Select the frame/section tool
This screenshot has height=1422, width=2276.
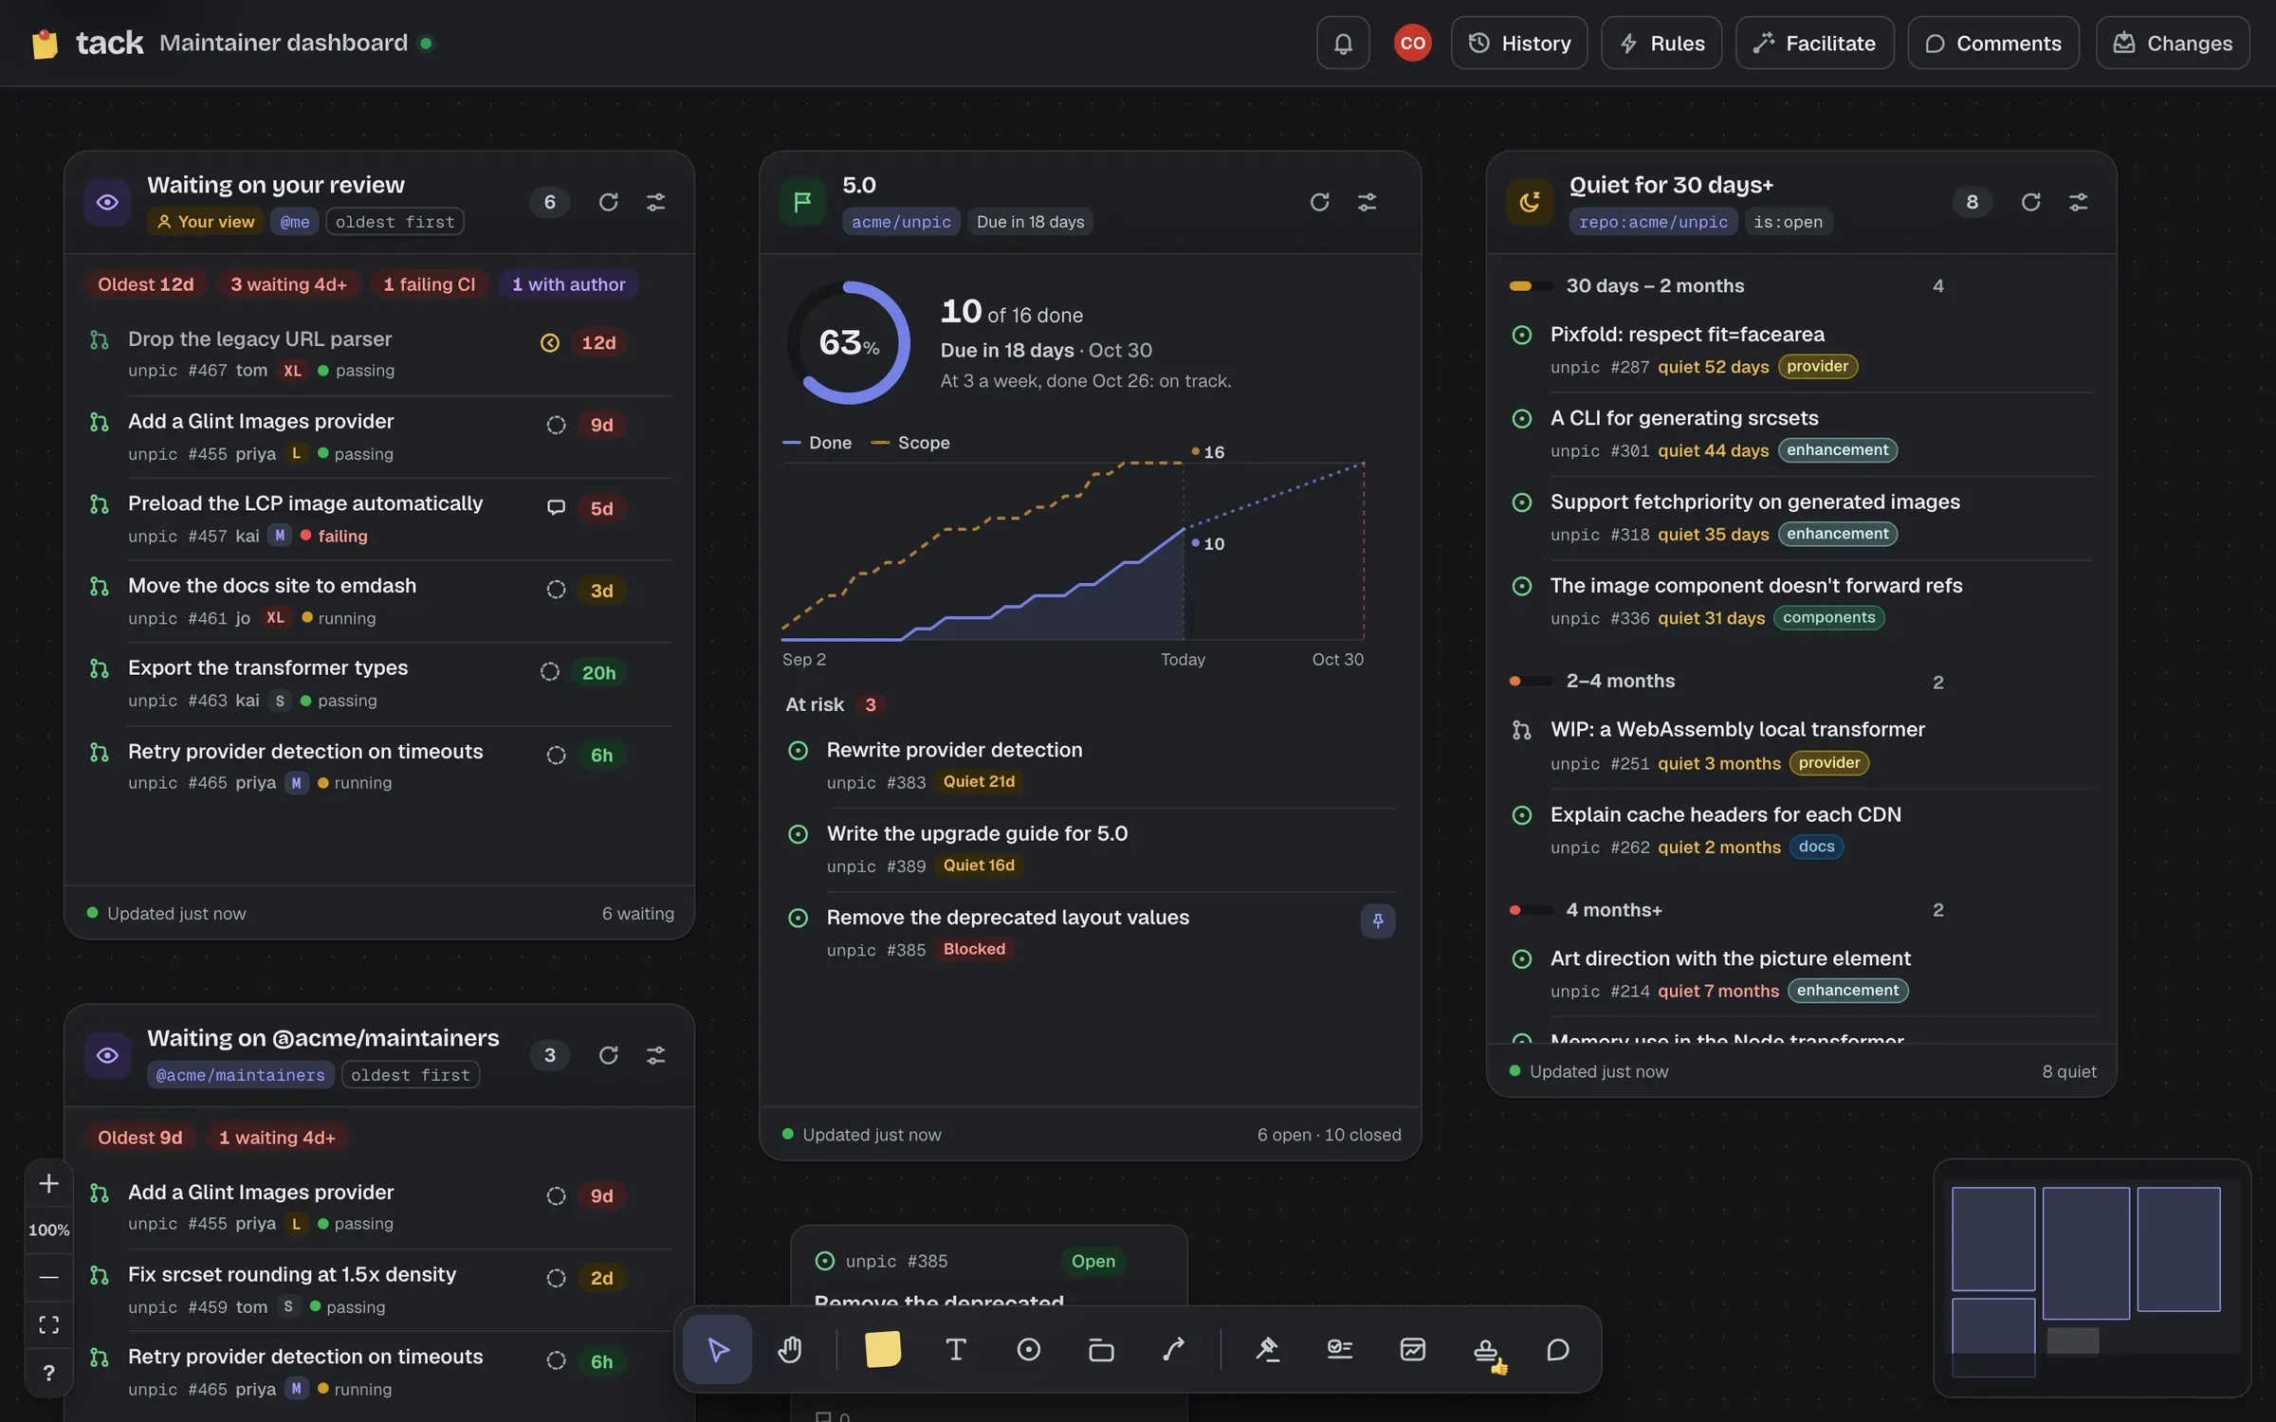click(1101, 1349)
